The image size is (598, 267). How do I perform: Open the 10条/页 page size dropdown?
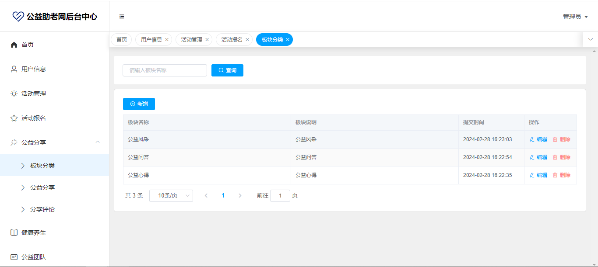[x=171, y=196]
